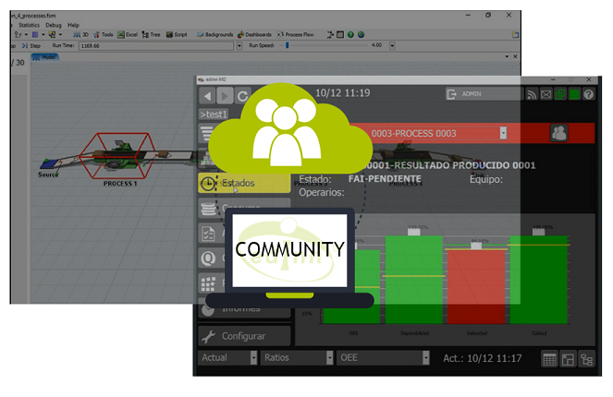613x397 pixels.
Task: Open the Consumo stack icon button
Action: click(208, 209)
